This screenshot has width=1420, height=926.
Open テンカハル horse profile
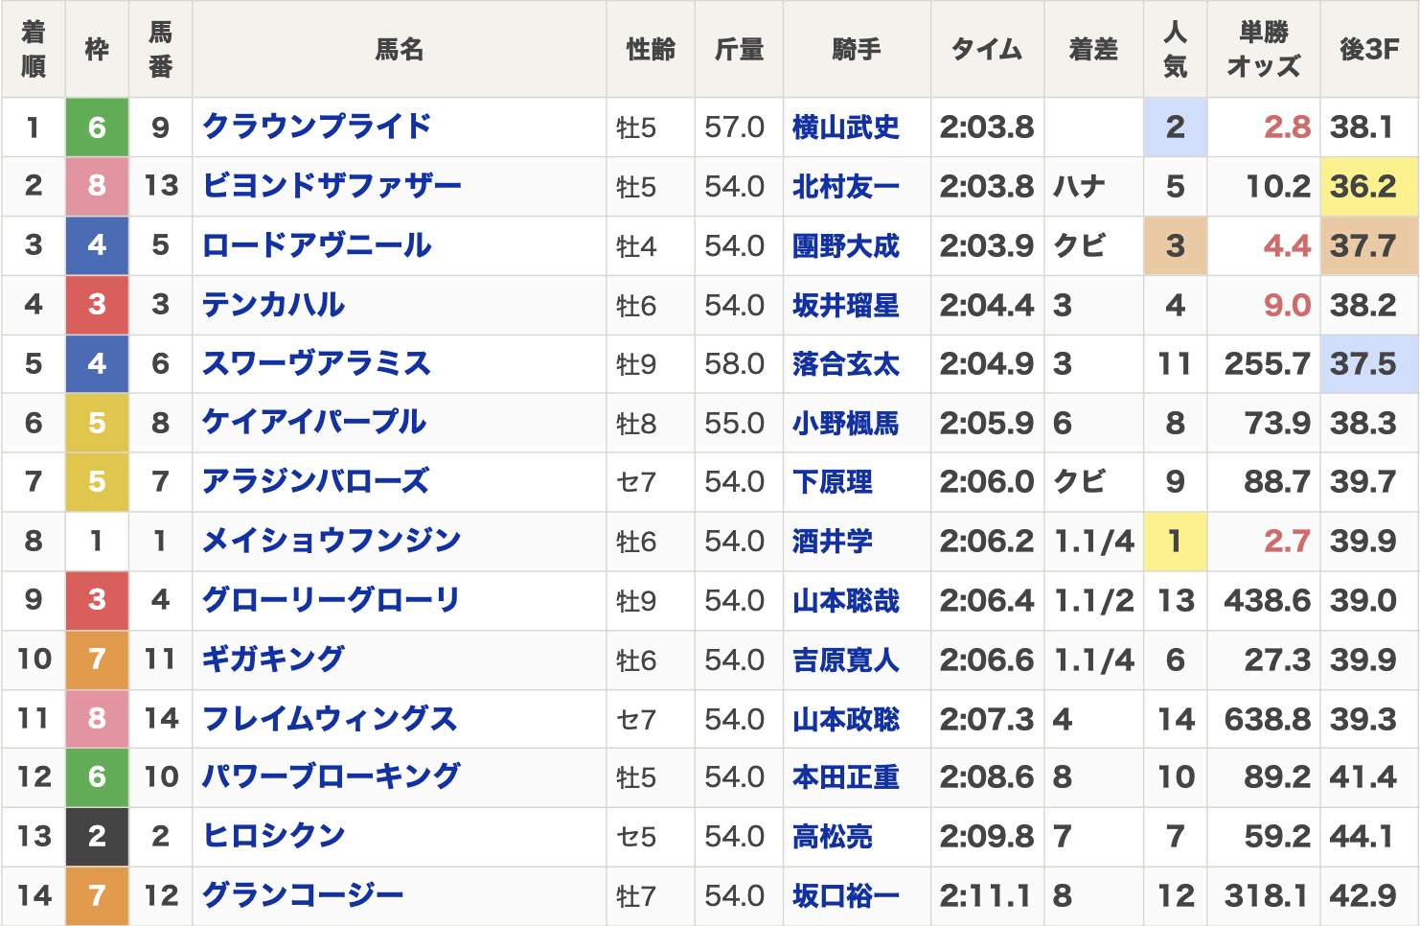point(273,305)
